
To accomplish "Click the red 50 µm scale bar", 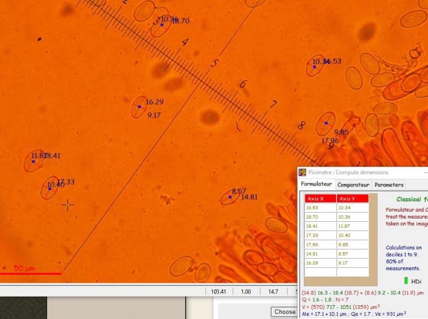I will [30, 274].
